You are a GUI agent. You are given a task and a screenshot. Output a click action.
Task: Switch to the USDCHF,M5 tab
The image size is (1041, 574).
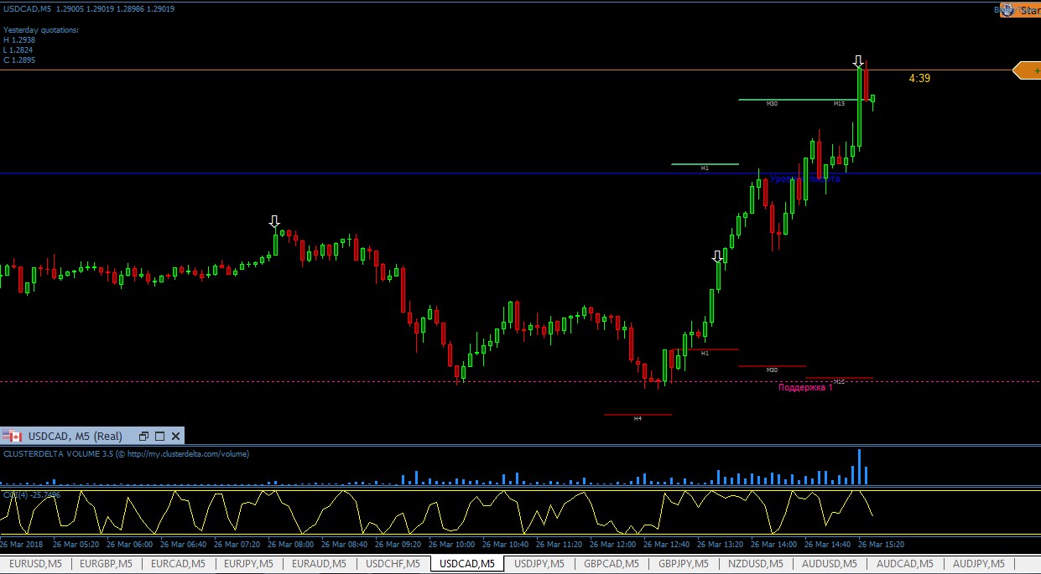pyautogui.click(x=394, y=564)
